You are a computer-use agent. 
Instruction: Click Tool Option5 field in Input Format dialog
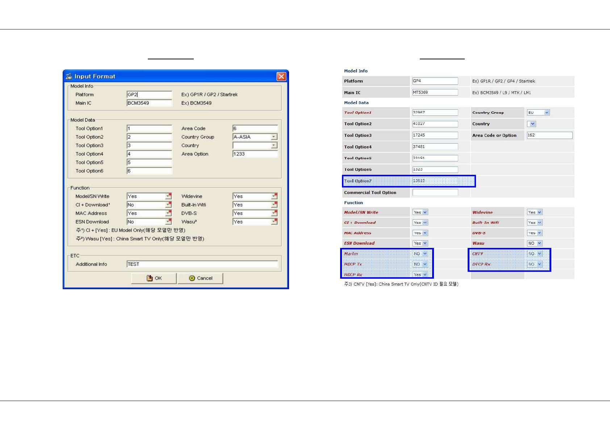149,163
